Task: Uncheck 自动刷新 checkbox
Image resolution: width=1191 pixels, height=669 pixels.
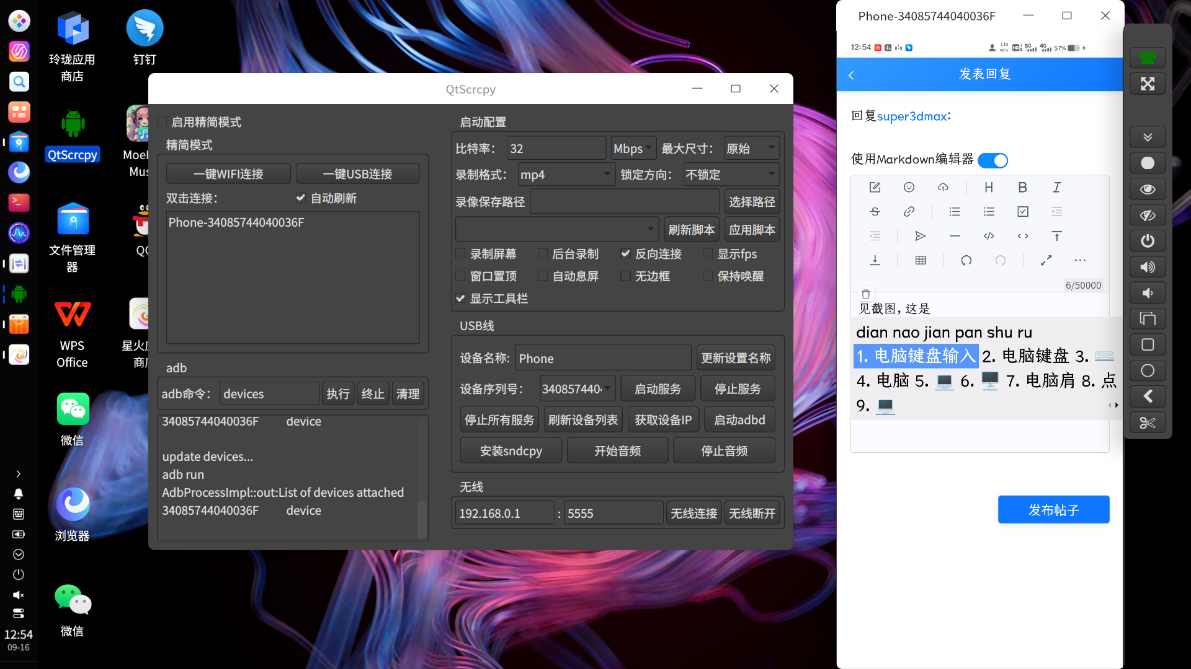Action: pos(301,198)
